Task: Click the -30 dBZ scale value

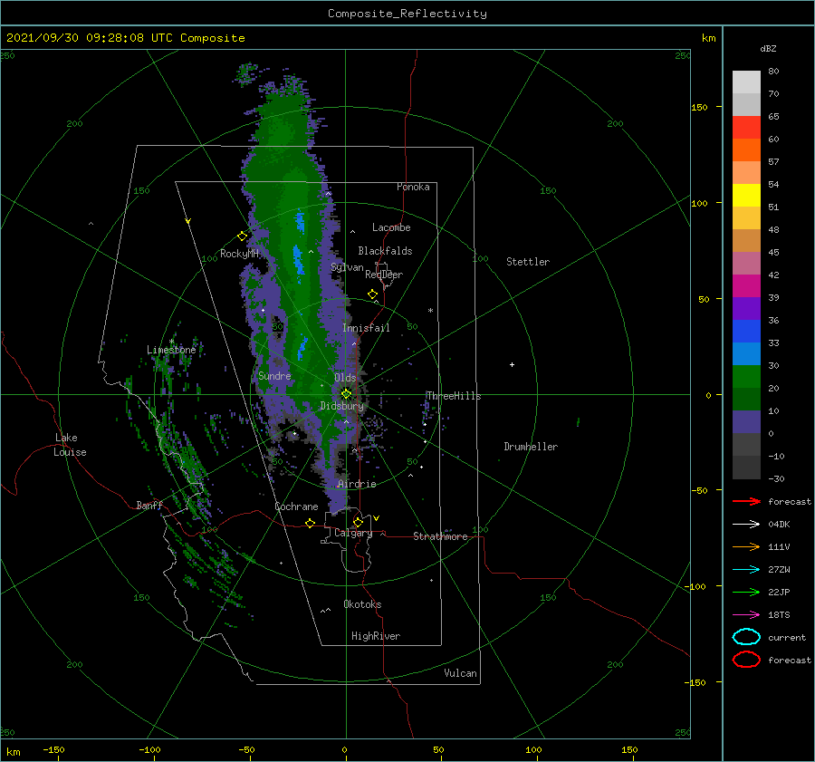Action: coord(777,478)
